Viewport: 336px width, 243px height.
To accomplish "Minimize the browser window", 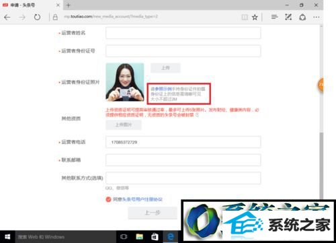I will click(287, 5).
